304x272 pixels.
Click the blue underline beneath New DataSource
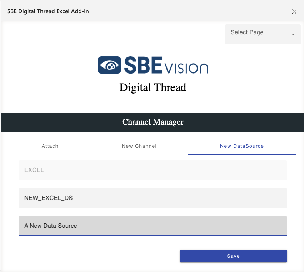click(x=242, y=154)
